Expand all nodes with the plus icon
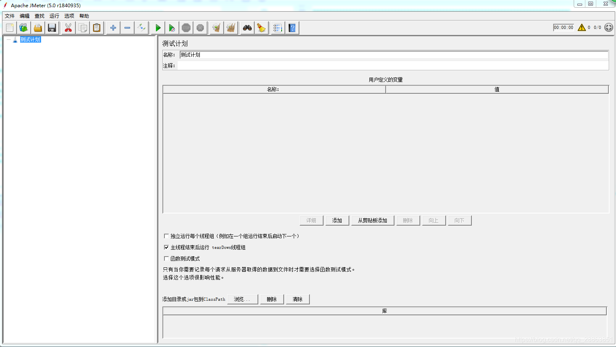 tap(113, 28)
